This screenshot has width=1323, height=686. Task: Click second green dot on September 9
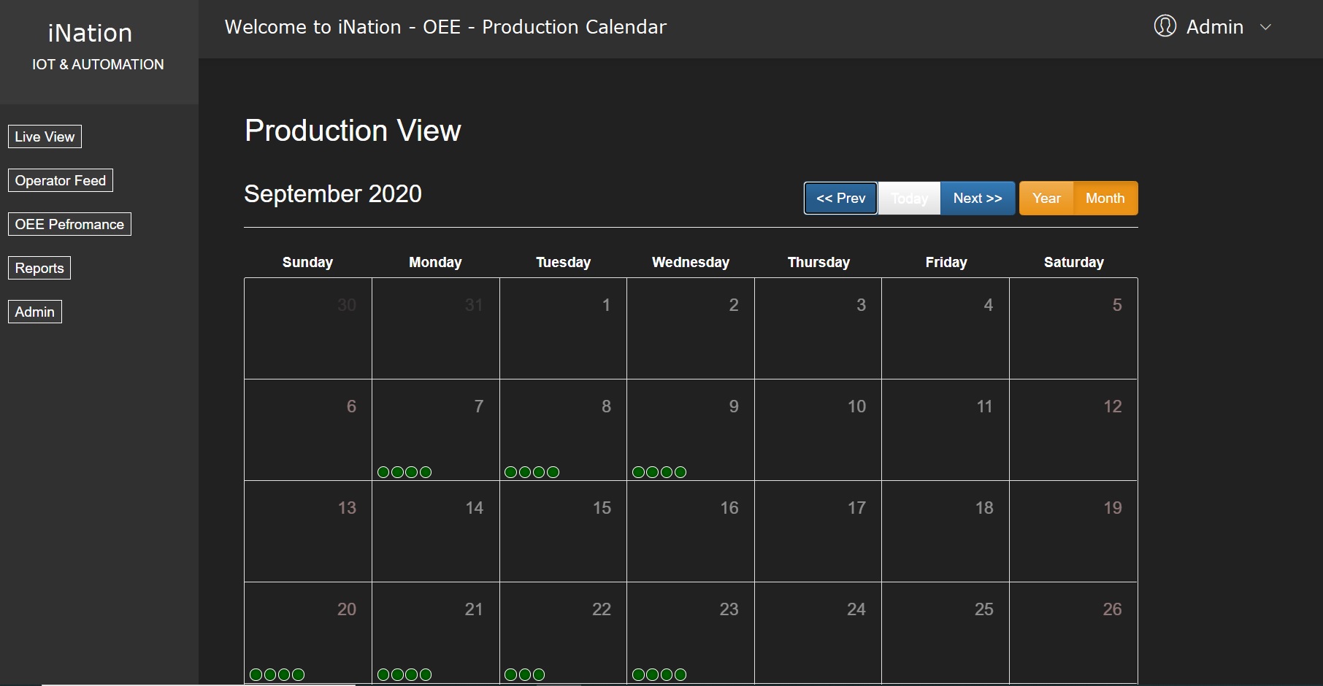(652, 472)
